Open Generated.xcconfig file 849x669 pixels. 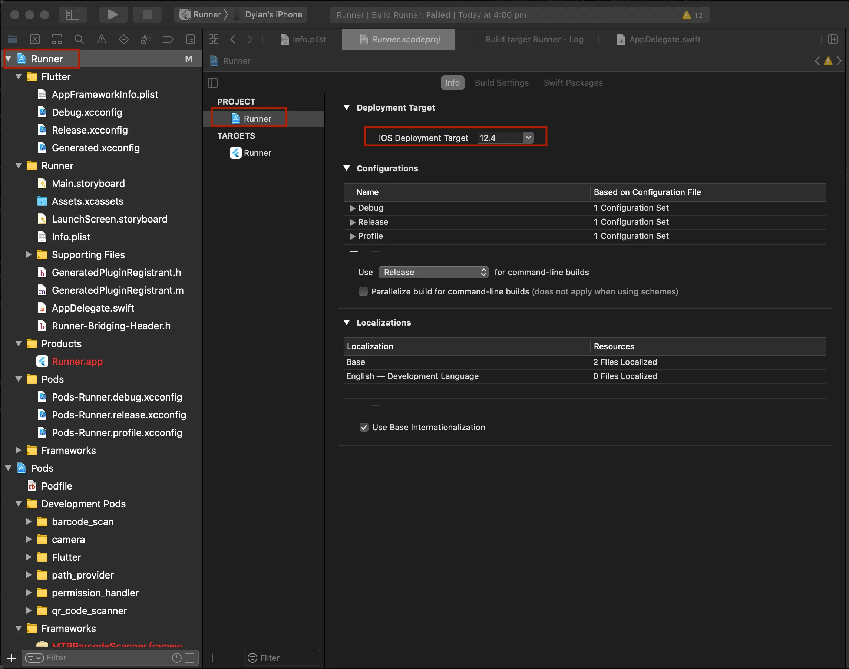(96, 148)
